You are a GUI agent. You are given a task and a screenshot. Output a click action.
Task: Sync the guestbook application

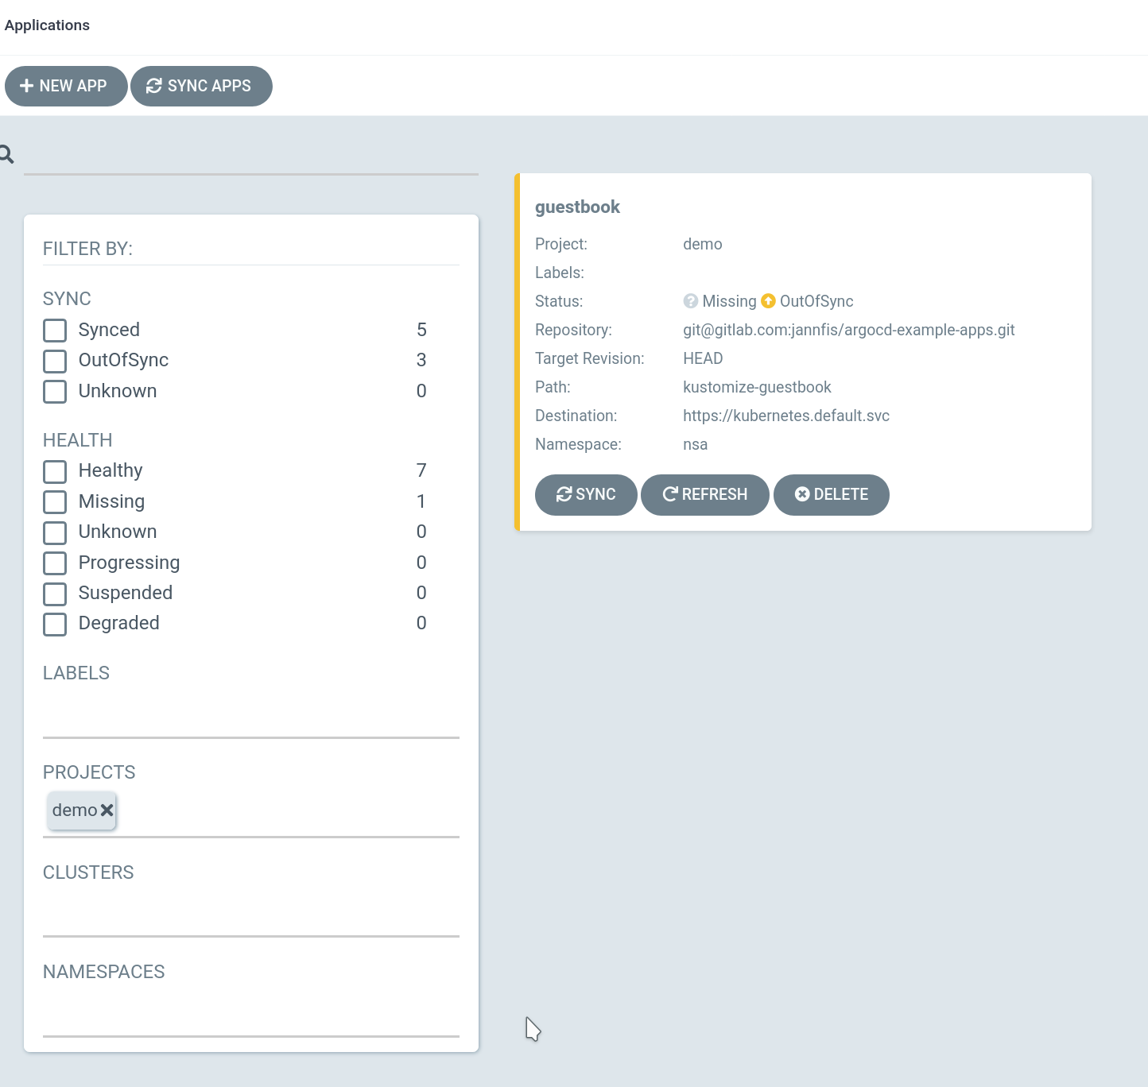point(586,494)
